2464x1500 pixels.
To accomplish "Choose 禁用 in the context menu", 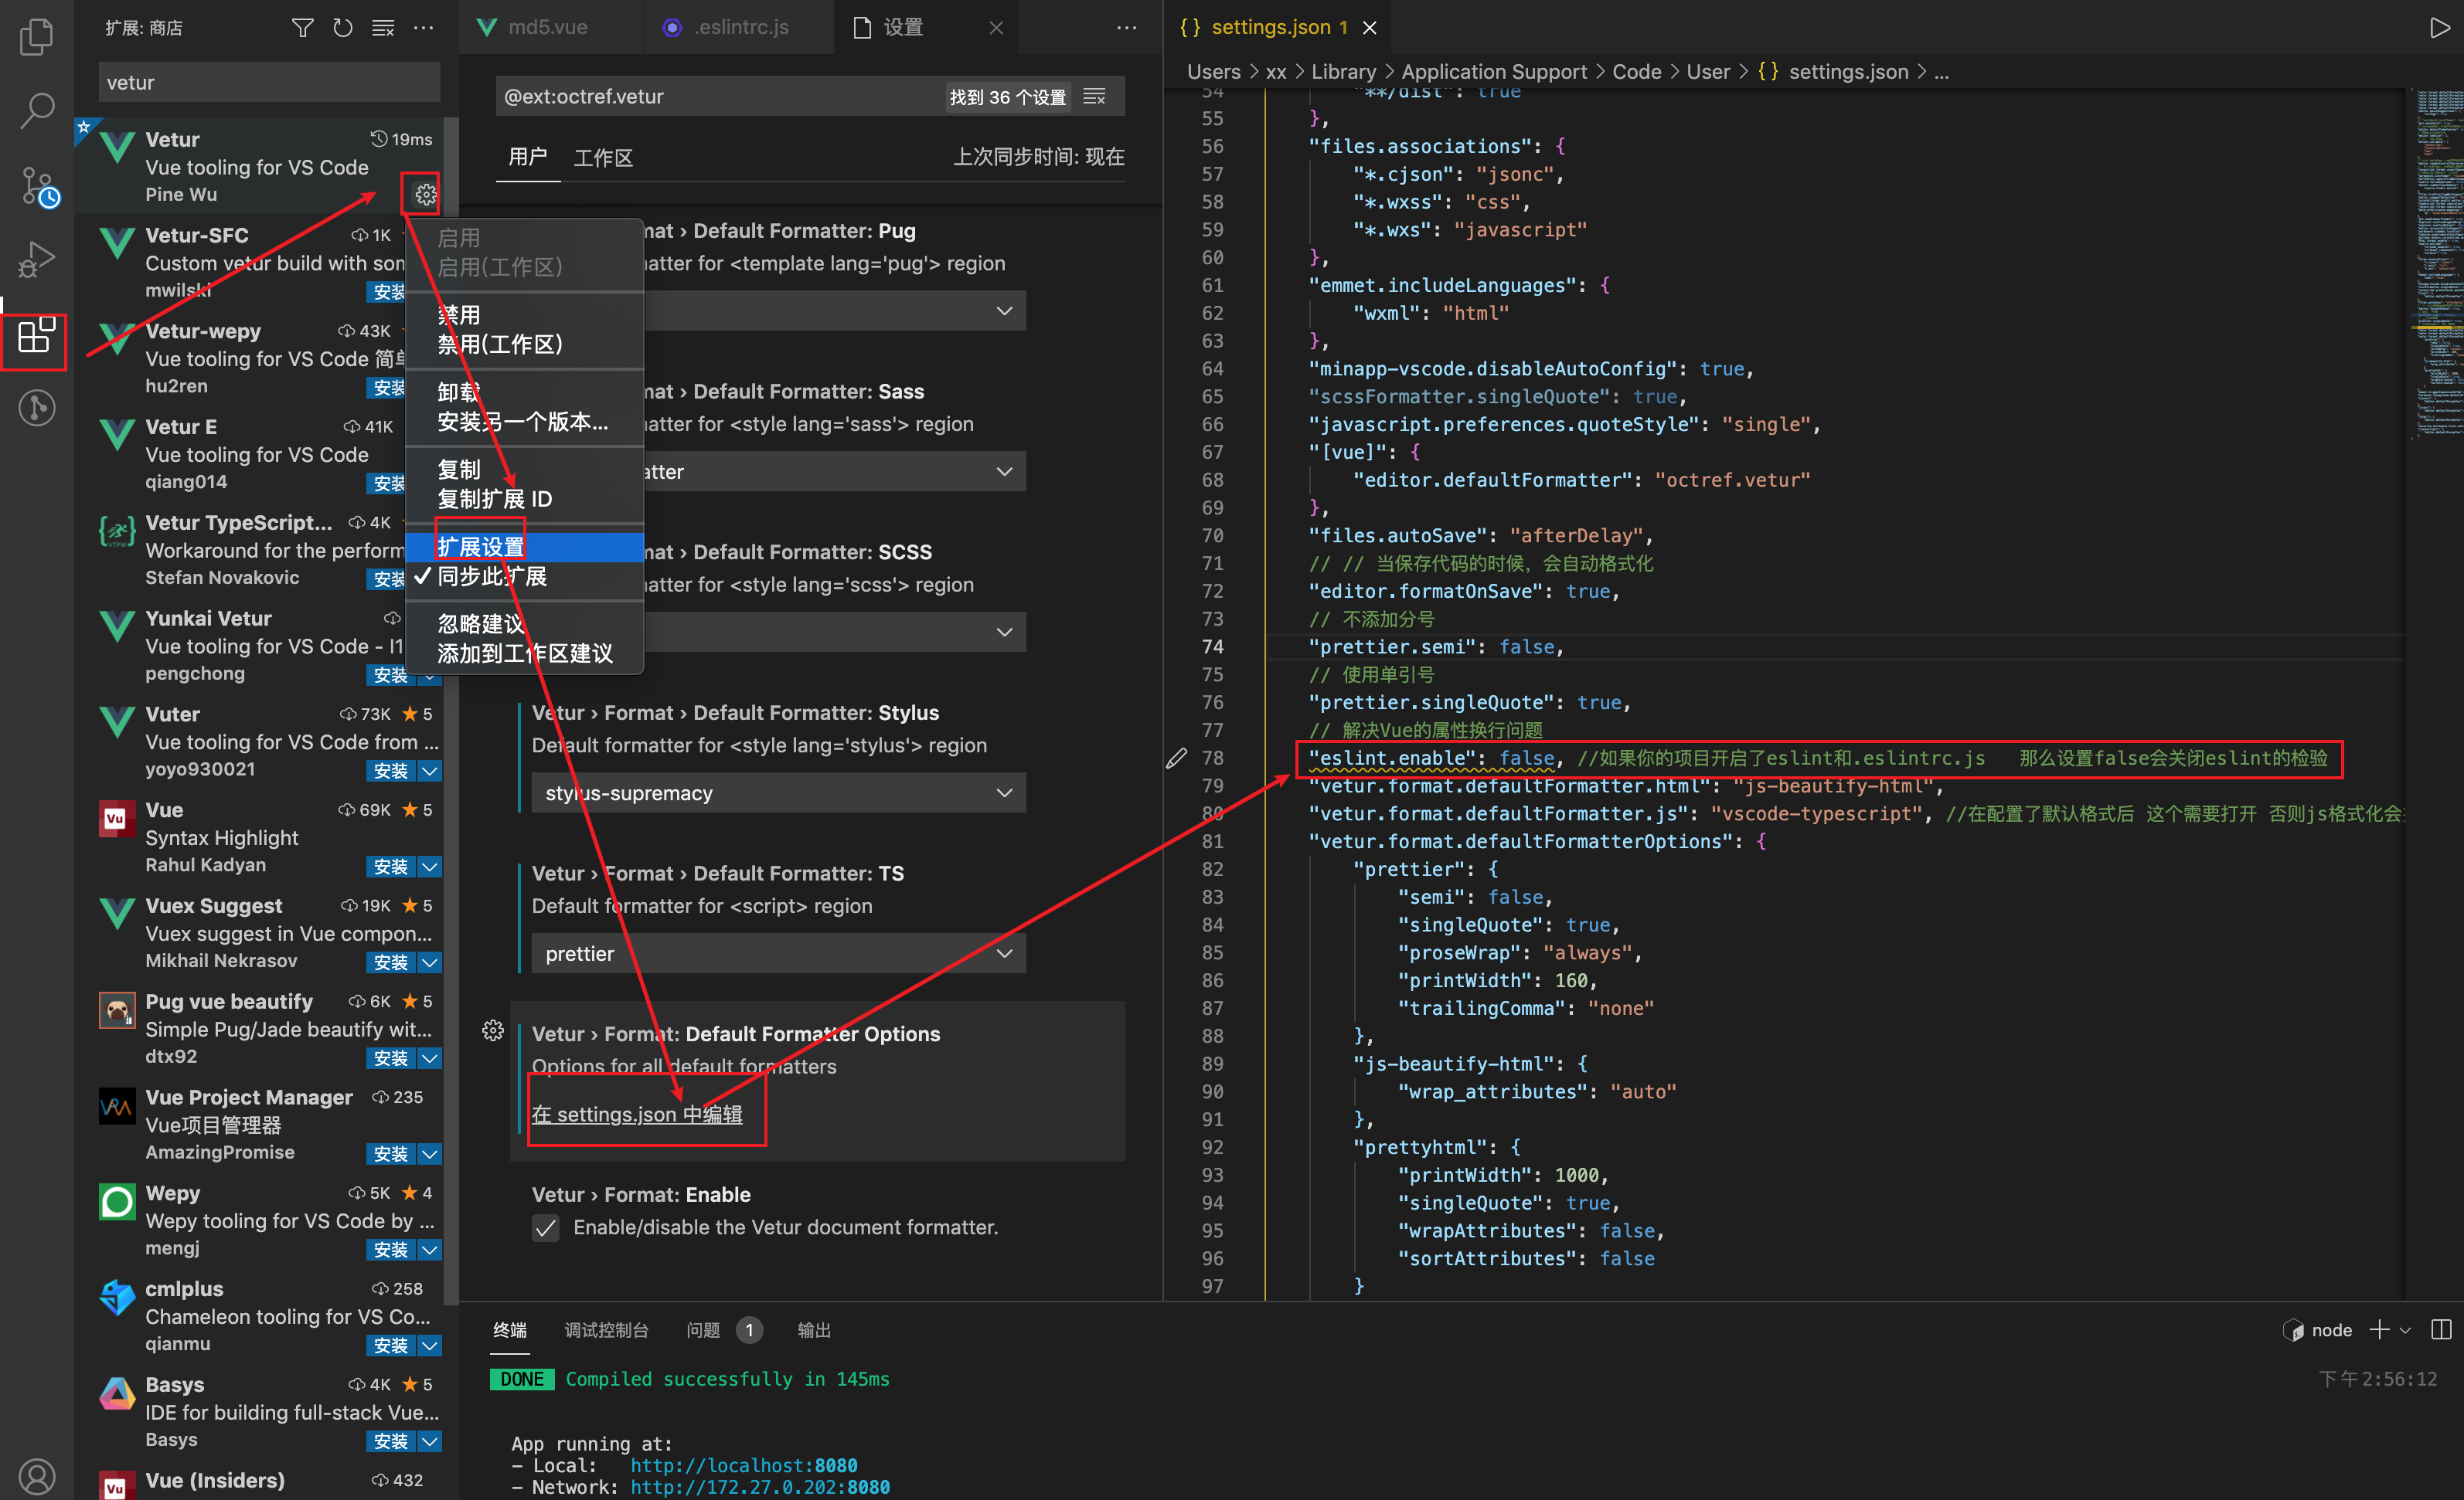I will coord(524,315).
